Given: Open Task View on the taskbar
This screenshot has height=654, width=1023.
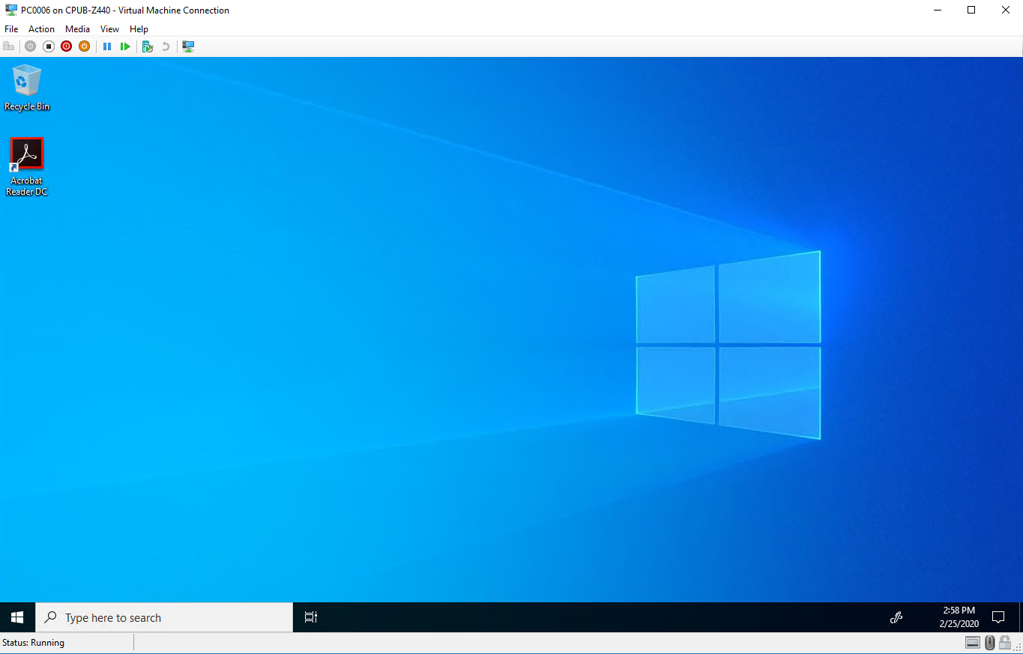Looking at the screenshot, I should (x=311, y=617).
